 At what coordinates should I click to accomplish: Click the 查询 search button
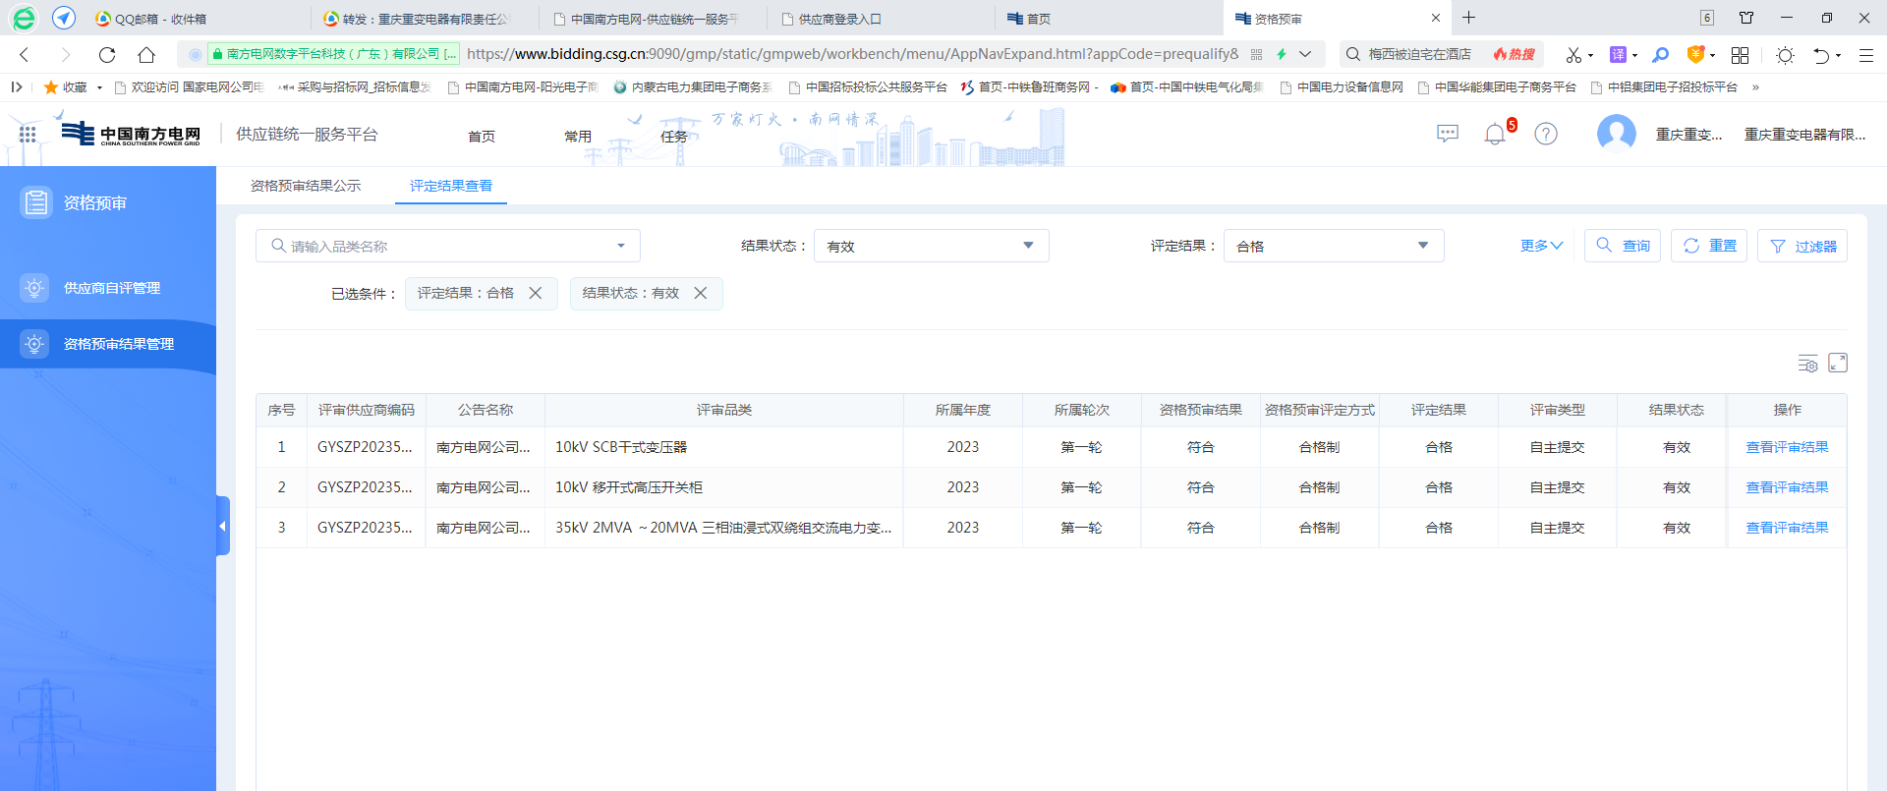point(1623,246)
